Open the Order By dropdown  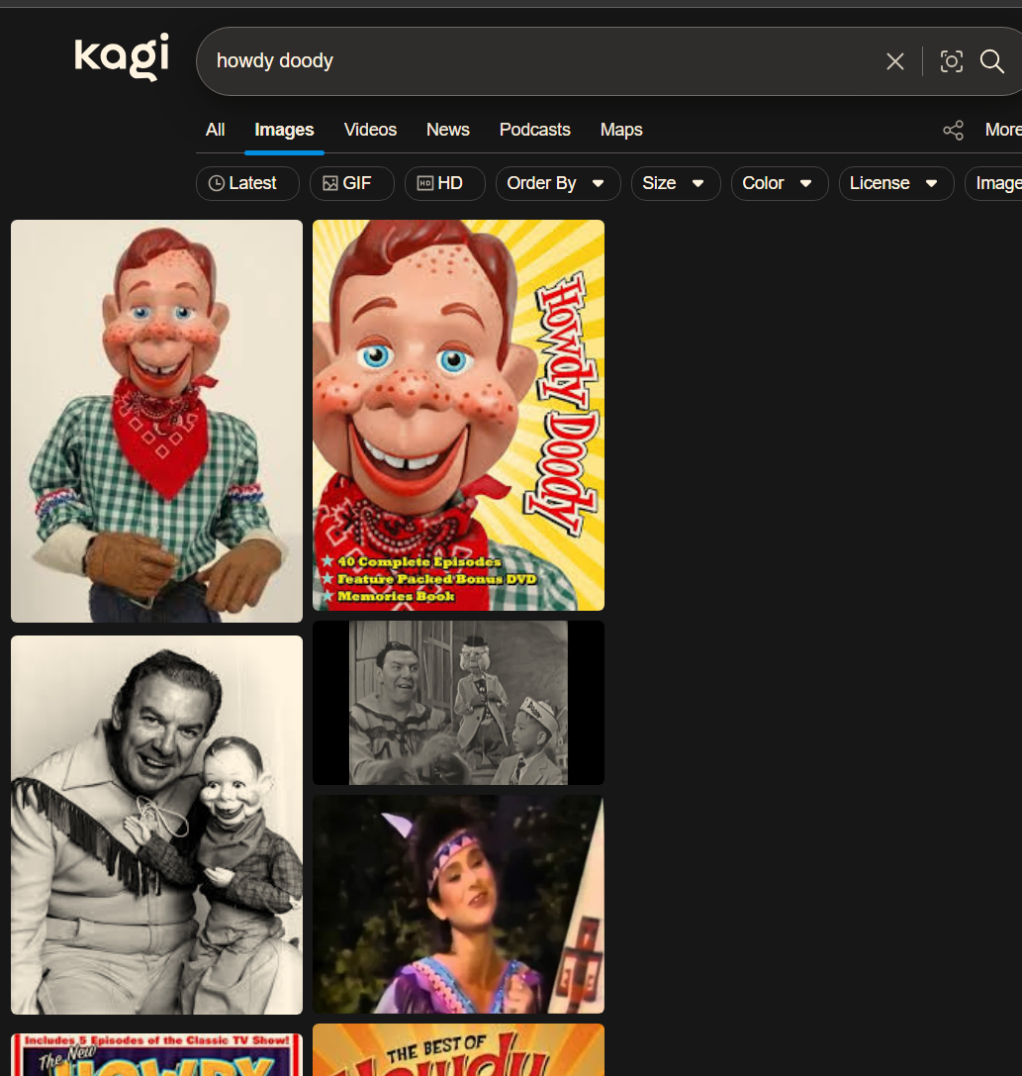[x=558, y=183]
